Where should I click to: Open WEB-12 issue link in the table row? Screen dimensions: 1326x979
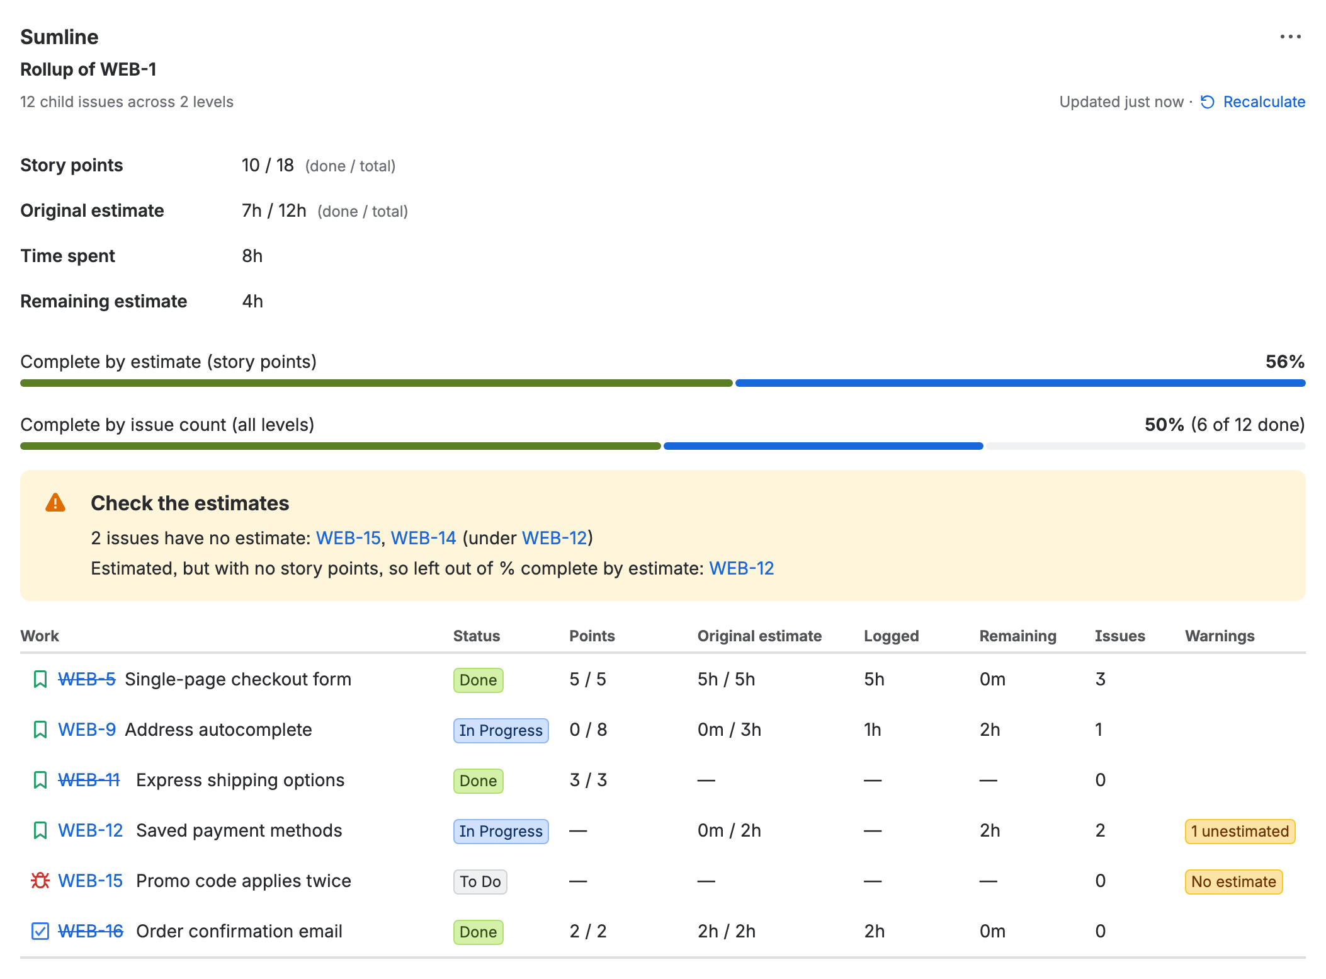pyautogui.click(x=91, y=830)
